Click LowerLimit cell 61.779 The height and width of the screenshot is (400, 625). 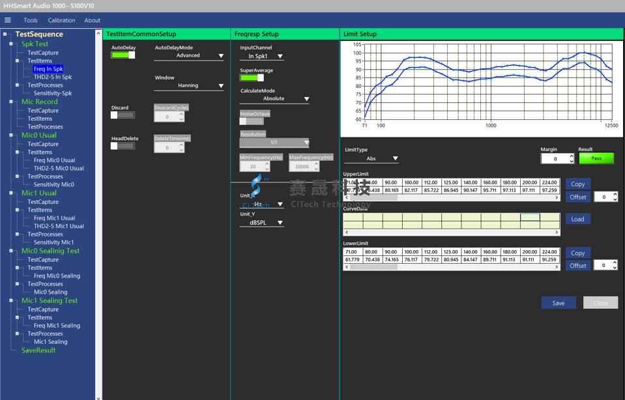tap(353, 260)
